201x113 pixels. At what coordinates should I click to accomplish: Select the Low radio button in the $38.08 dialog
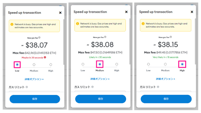[x=83, y=64]
